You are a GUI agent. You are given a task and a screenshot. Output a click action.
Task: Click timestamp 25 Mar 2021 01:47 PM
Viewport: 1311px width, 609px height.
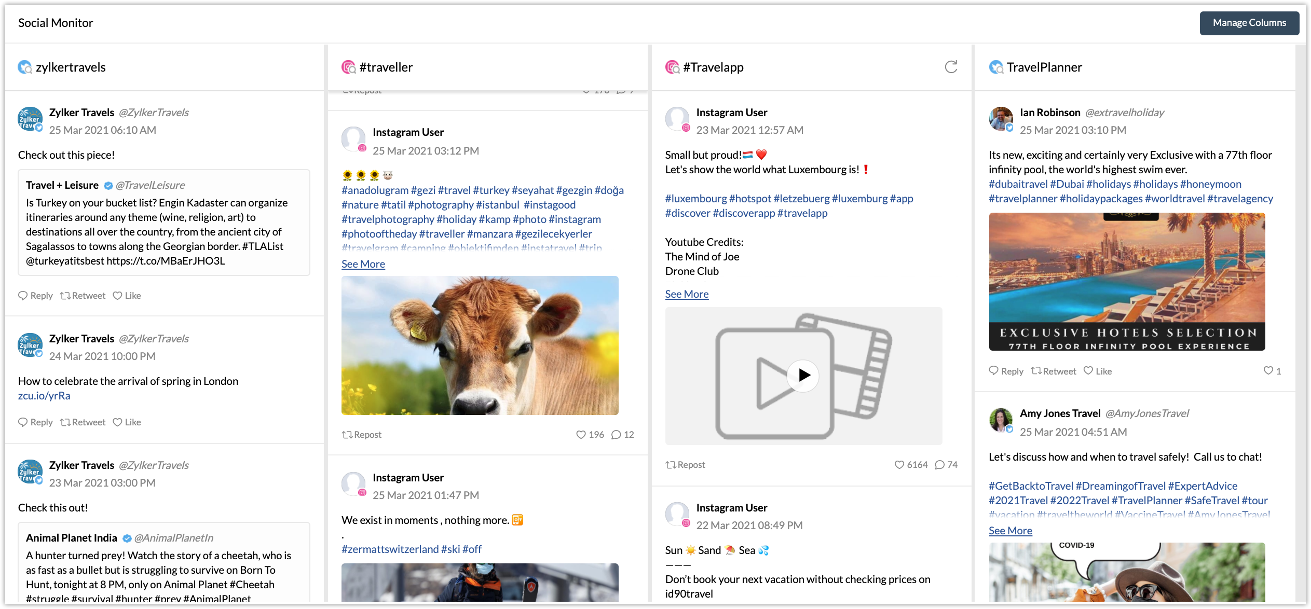(426, 495)
